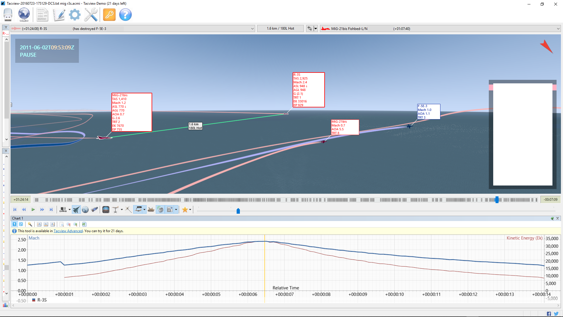Adjust the playback speed slider handle
This screenshot has height=317, width=563.
(x=238, y=211)
